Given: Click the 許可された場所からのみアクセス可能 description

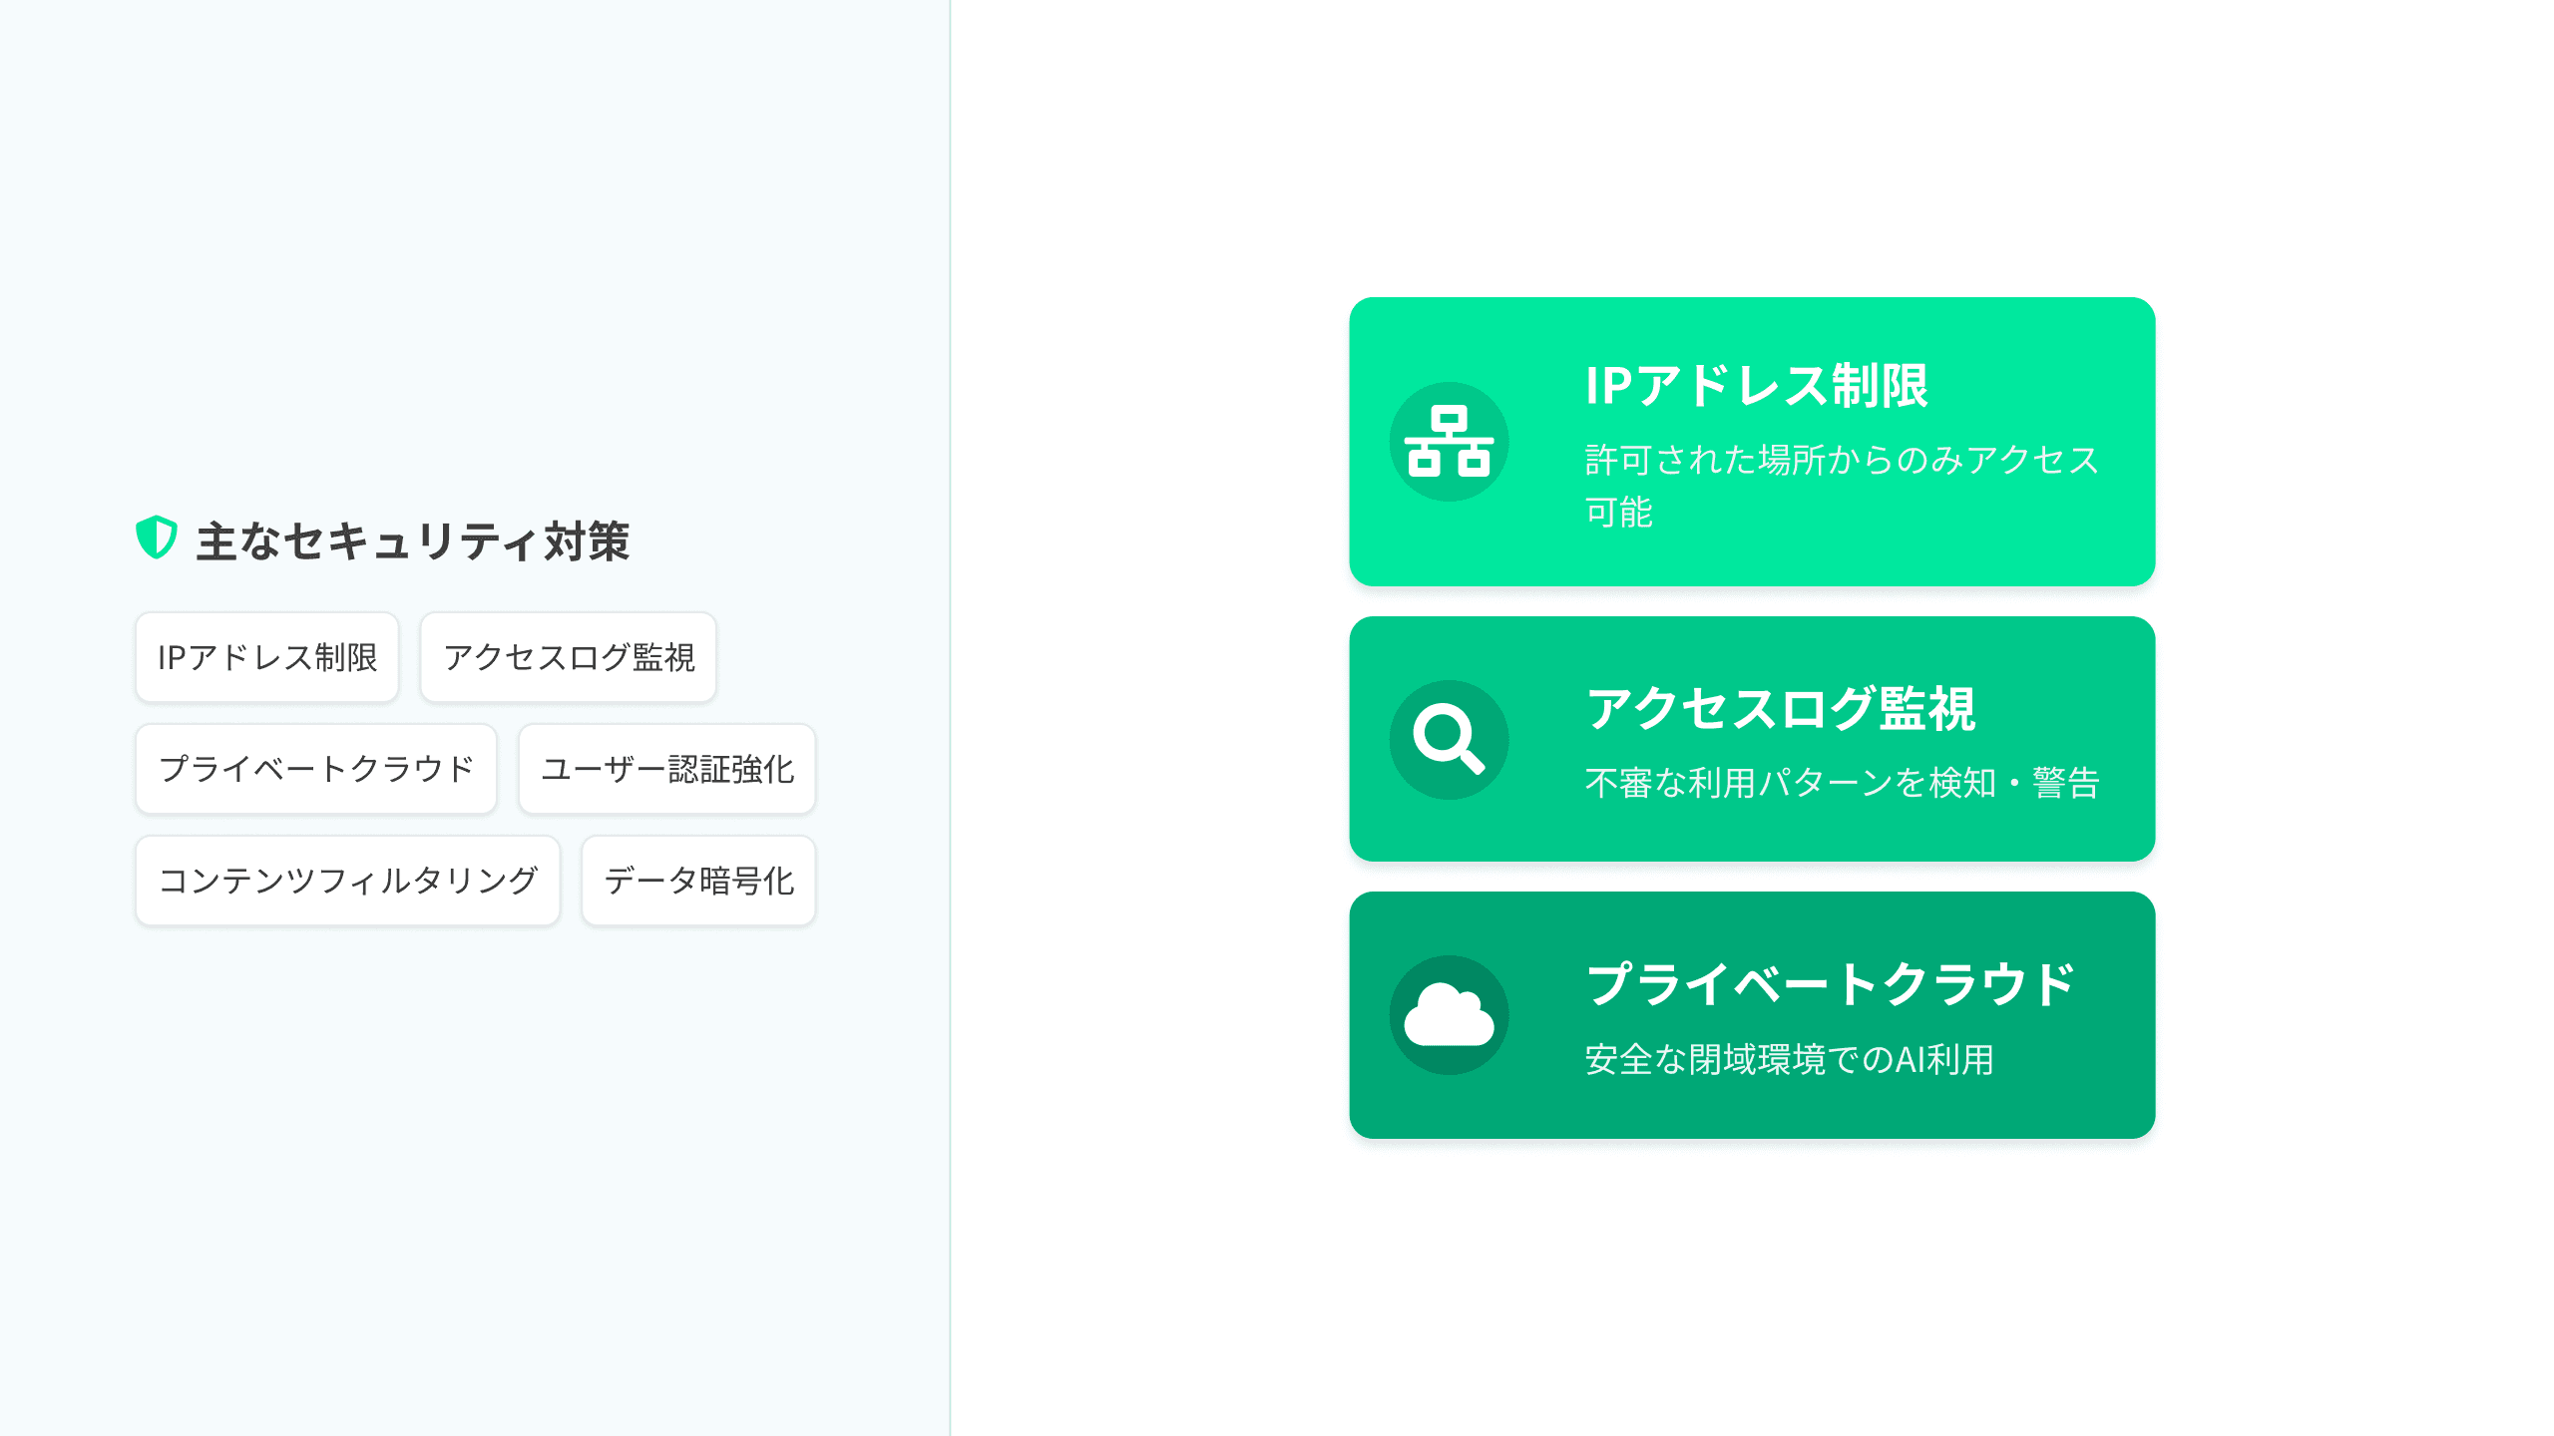Looking at the screenshot, I should (x=1841, y=486).
